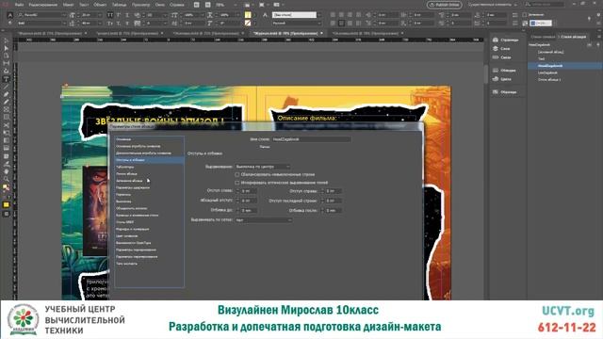The image size is (603, 339).
Task: Open the Образцы panel
Action: (505, 92)
